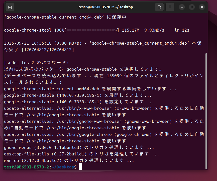This screenshot has height=181, width=217.
Task: Click the command prompt cursor block
Action: click(80, 167)
